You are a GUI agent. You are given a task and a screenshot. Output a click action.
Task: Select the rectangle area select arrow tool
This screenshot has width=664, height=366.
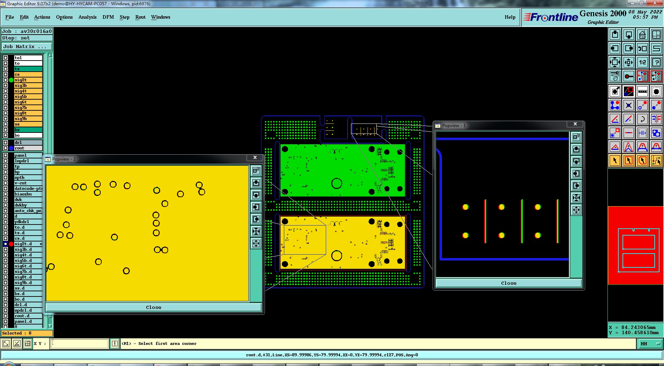629,161
